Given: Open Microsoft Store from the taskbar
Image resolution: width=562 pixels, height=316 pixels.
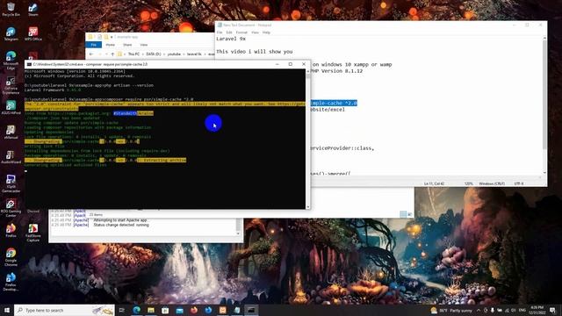Looking at the screenshot, I should tap(165, 310).
